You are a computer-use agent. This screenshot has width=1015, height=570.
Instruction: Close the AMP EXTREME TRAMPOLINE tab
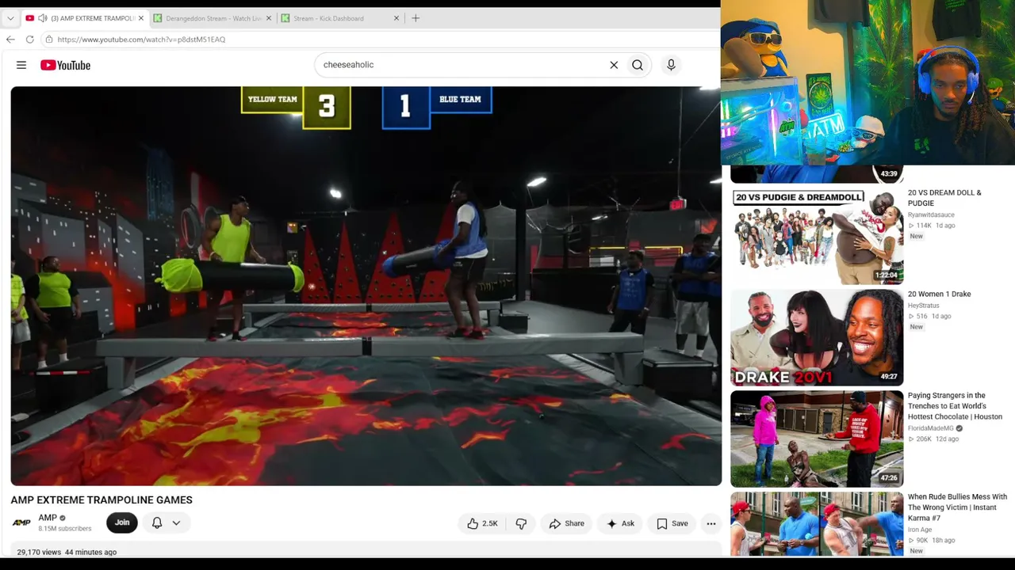click(x=141, y=18)
